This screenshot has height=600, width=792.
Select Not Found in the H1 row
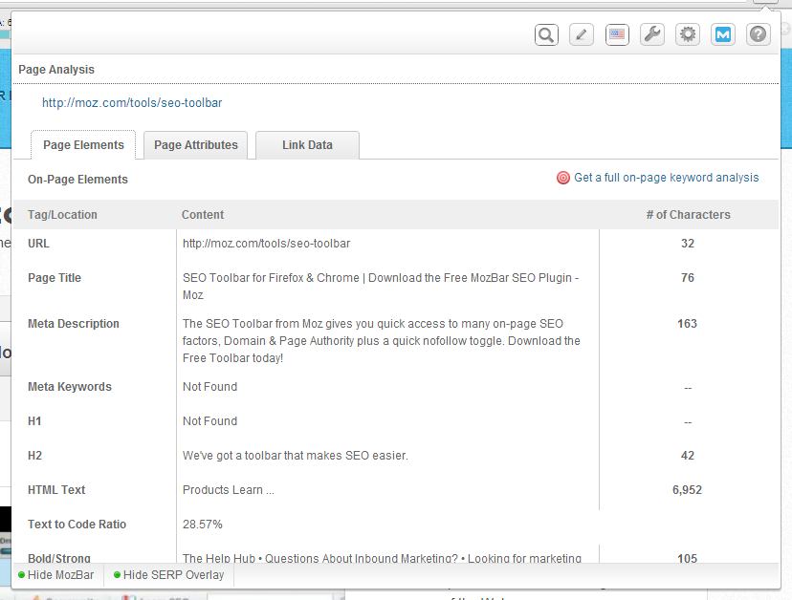coord(209,420)
